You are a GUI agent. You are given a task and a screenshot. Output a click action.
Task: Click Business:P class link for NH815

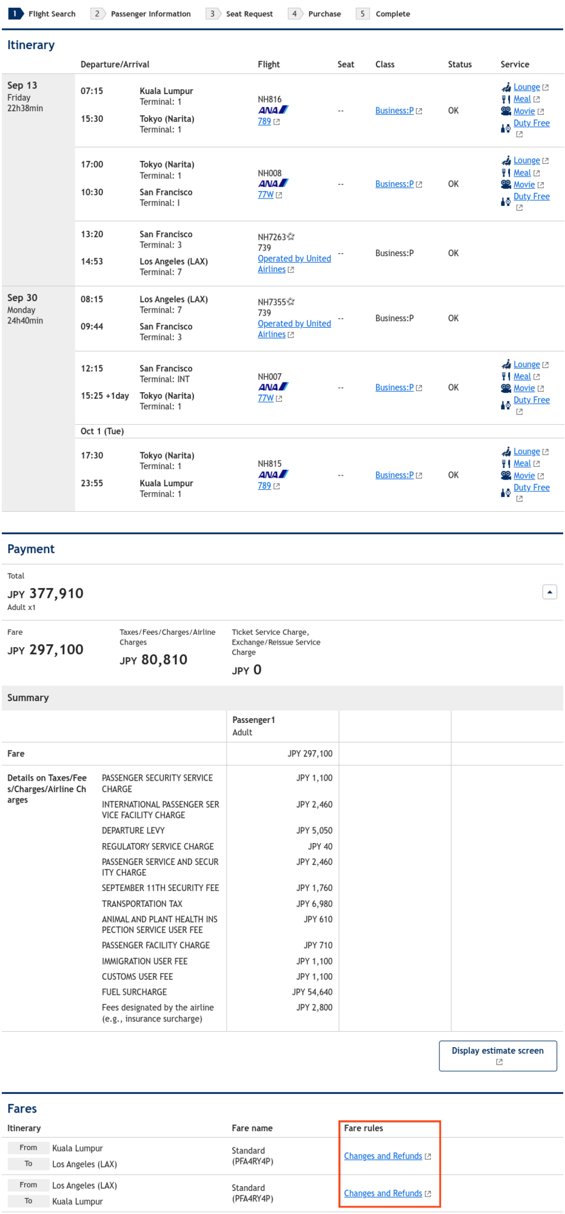click(395, 475)
